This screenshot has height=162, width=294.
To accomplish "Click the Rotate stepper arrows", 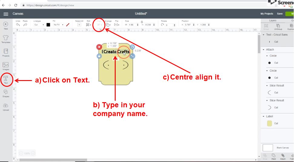I will 175,25.
